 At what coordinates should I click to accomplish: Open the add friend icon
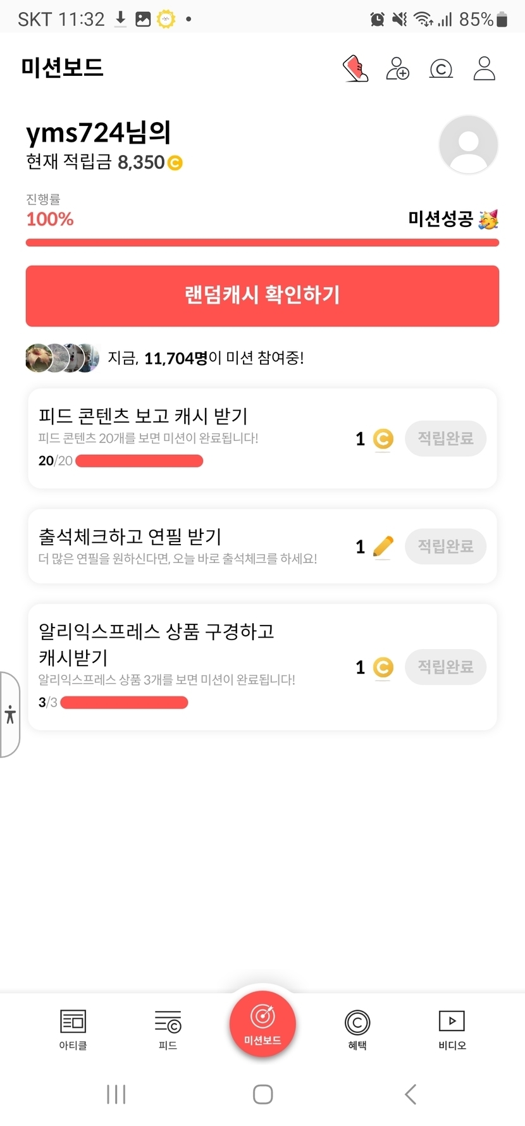398,68
